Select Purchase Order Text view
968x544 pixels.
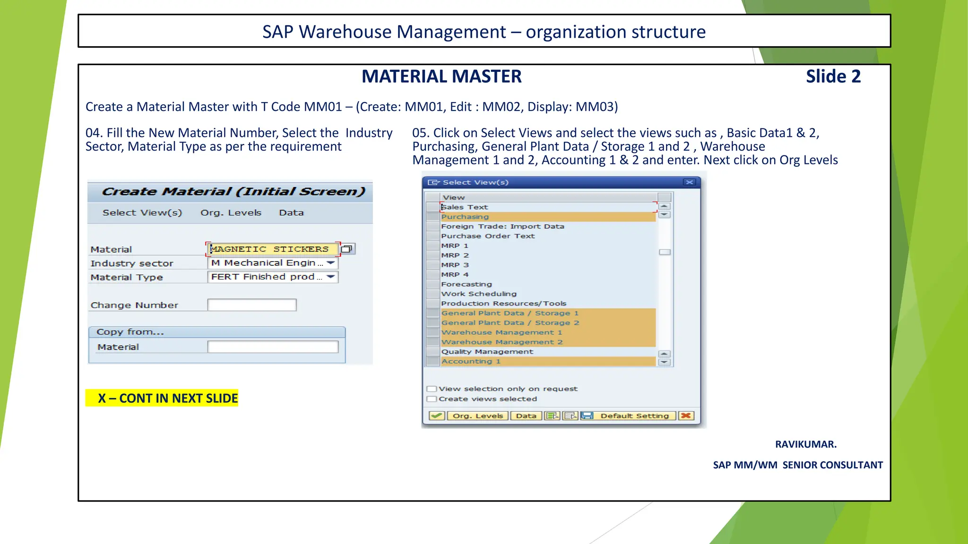(548, 236)
